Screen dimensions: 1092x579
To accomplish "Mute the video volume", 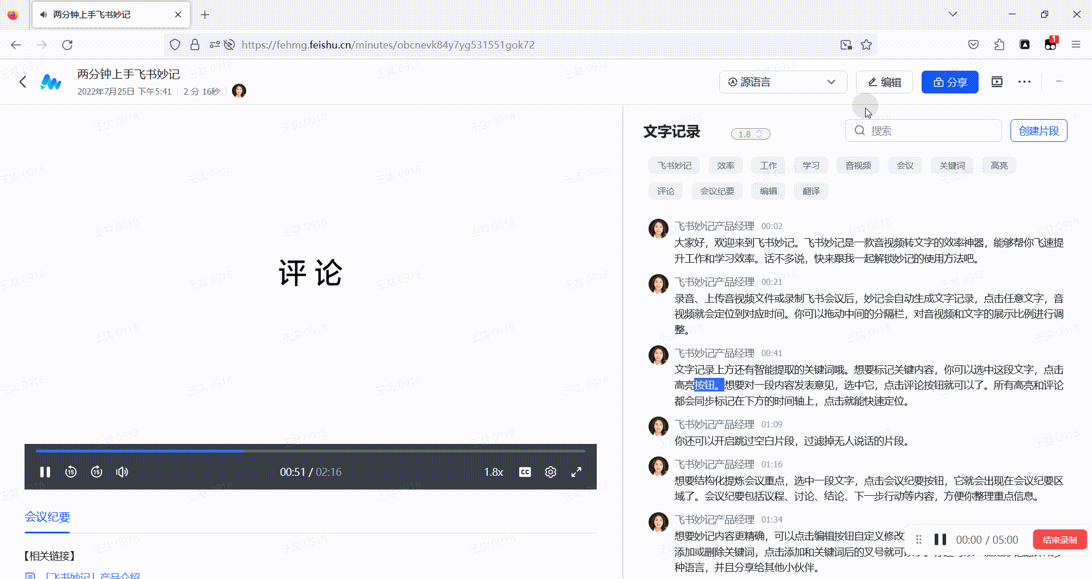I will [122, 472].
